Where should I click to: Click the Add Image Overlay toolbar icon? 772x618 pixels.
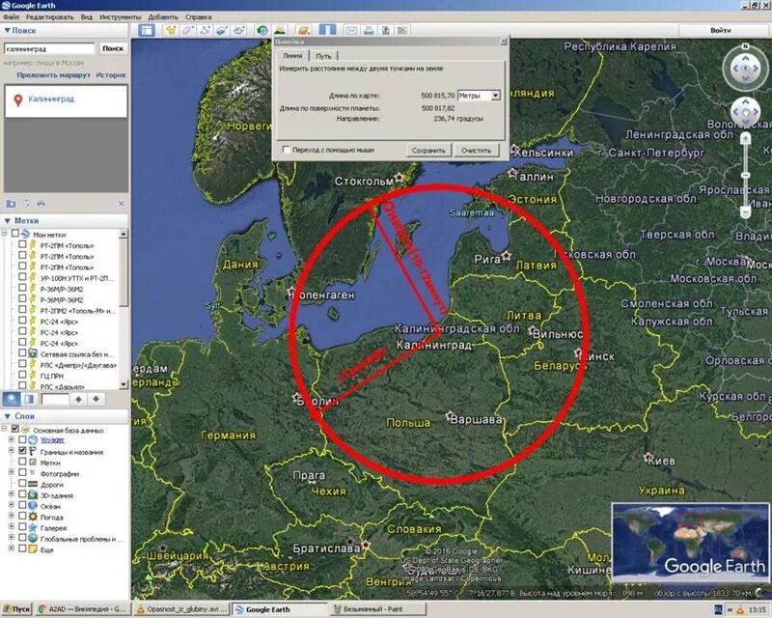click(x=222, y=30)
